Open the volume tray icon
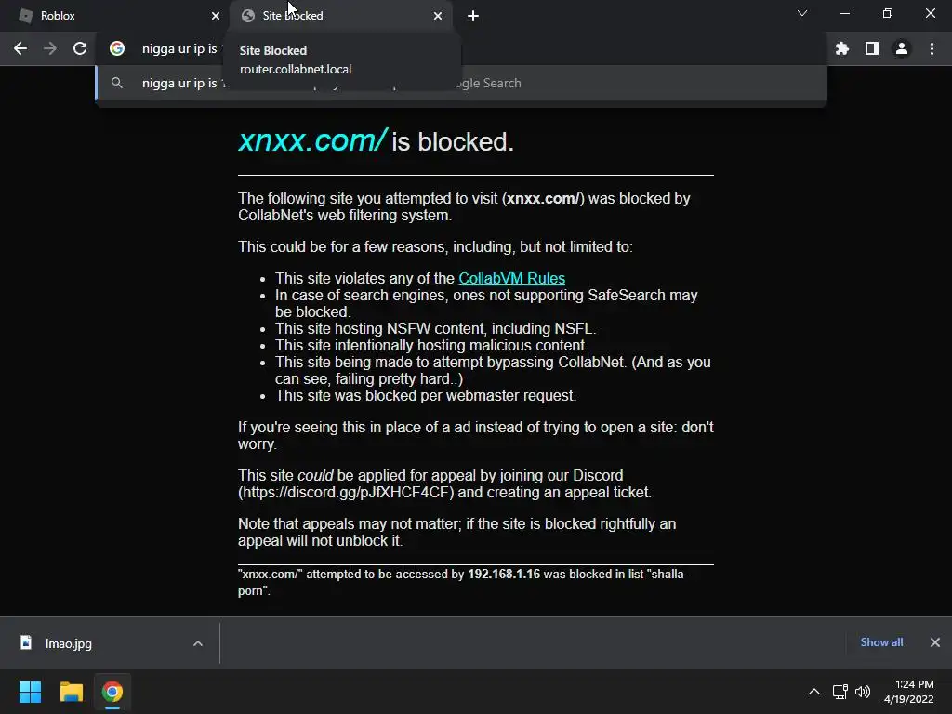This screenshot has height=714, width=952. tap(863, 692)
